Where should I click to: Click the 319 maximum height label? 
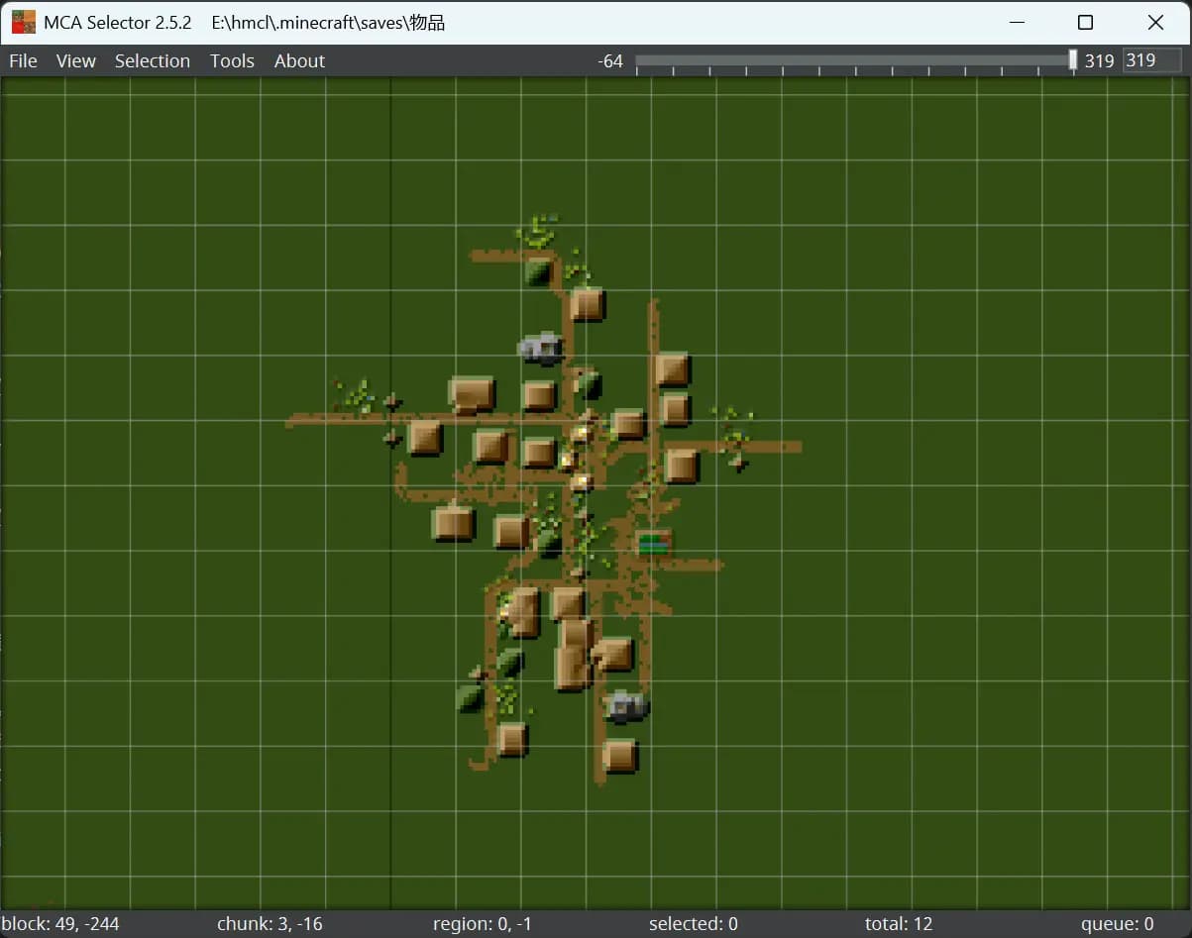(x=1099, y=61)
